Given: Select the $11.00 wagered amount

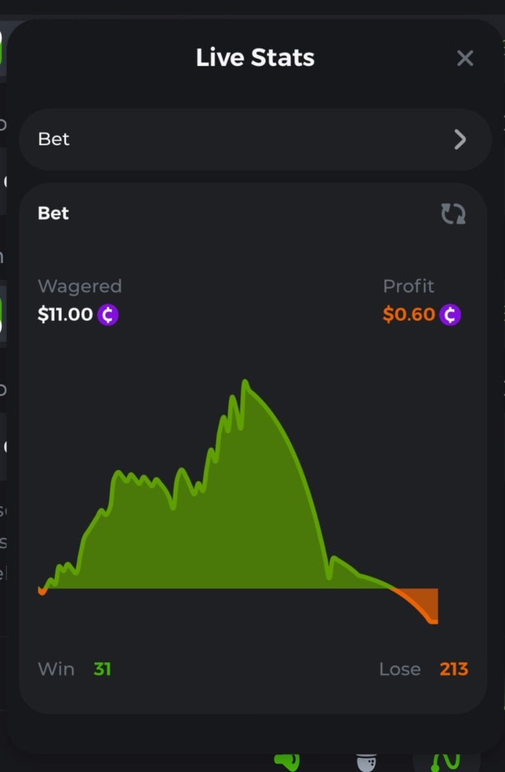Looking at the screenshot, I should click(x=66, y=315).
